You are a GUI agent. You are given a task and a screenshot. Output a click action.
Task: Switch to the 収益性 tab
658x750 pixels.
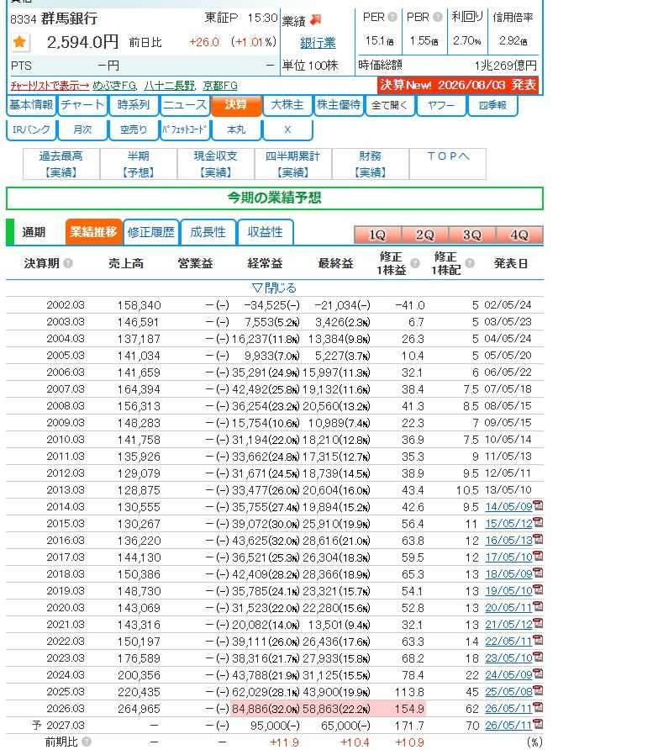click(265, 232)
